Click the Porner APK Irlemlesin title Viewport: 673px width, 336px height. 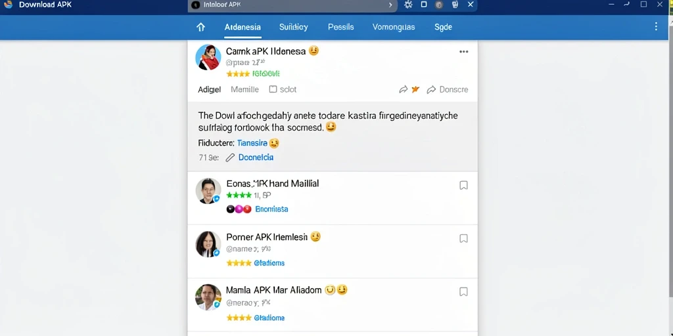pyautogui.click(x=267, y=236)
